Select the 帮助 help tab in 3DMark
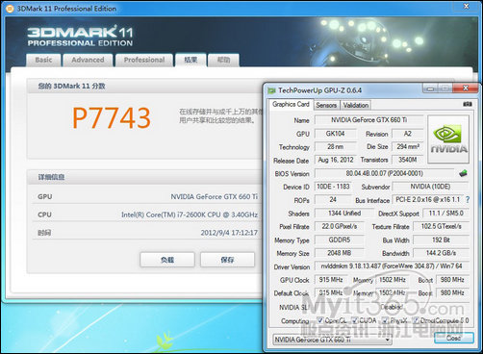The width and height of the screenshot is (483, 354). 223,60
